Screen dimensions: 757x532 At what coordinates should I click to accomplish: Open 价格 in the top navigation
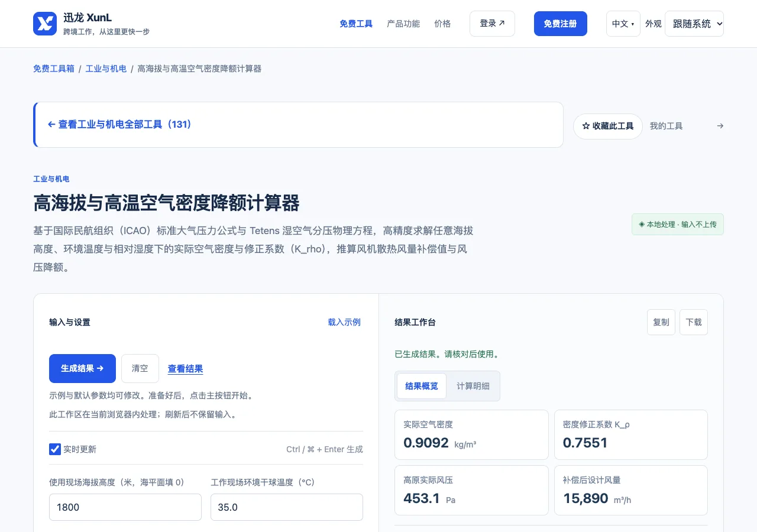point(442,24)
